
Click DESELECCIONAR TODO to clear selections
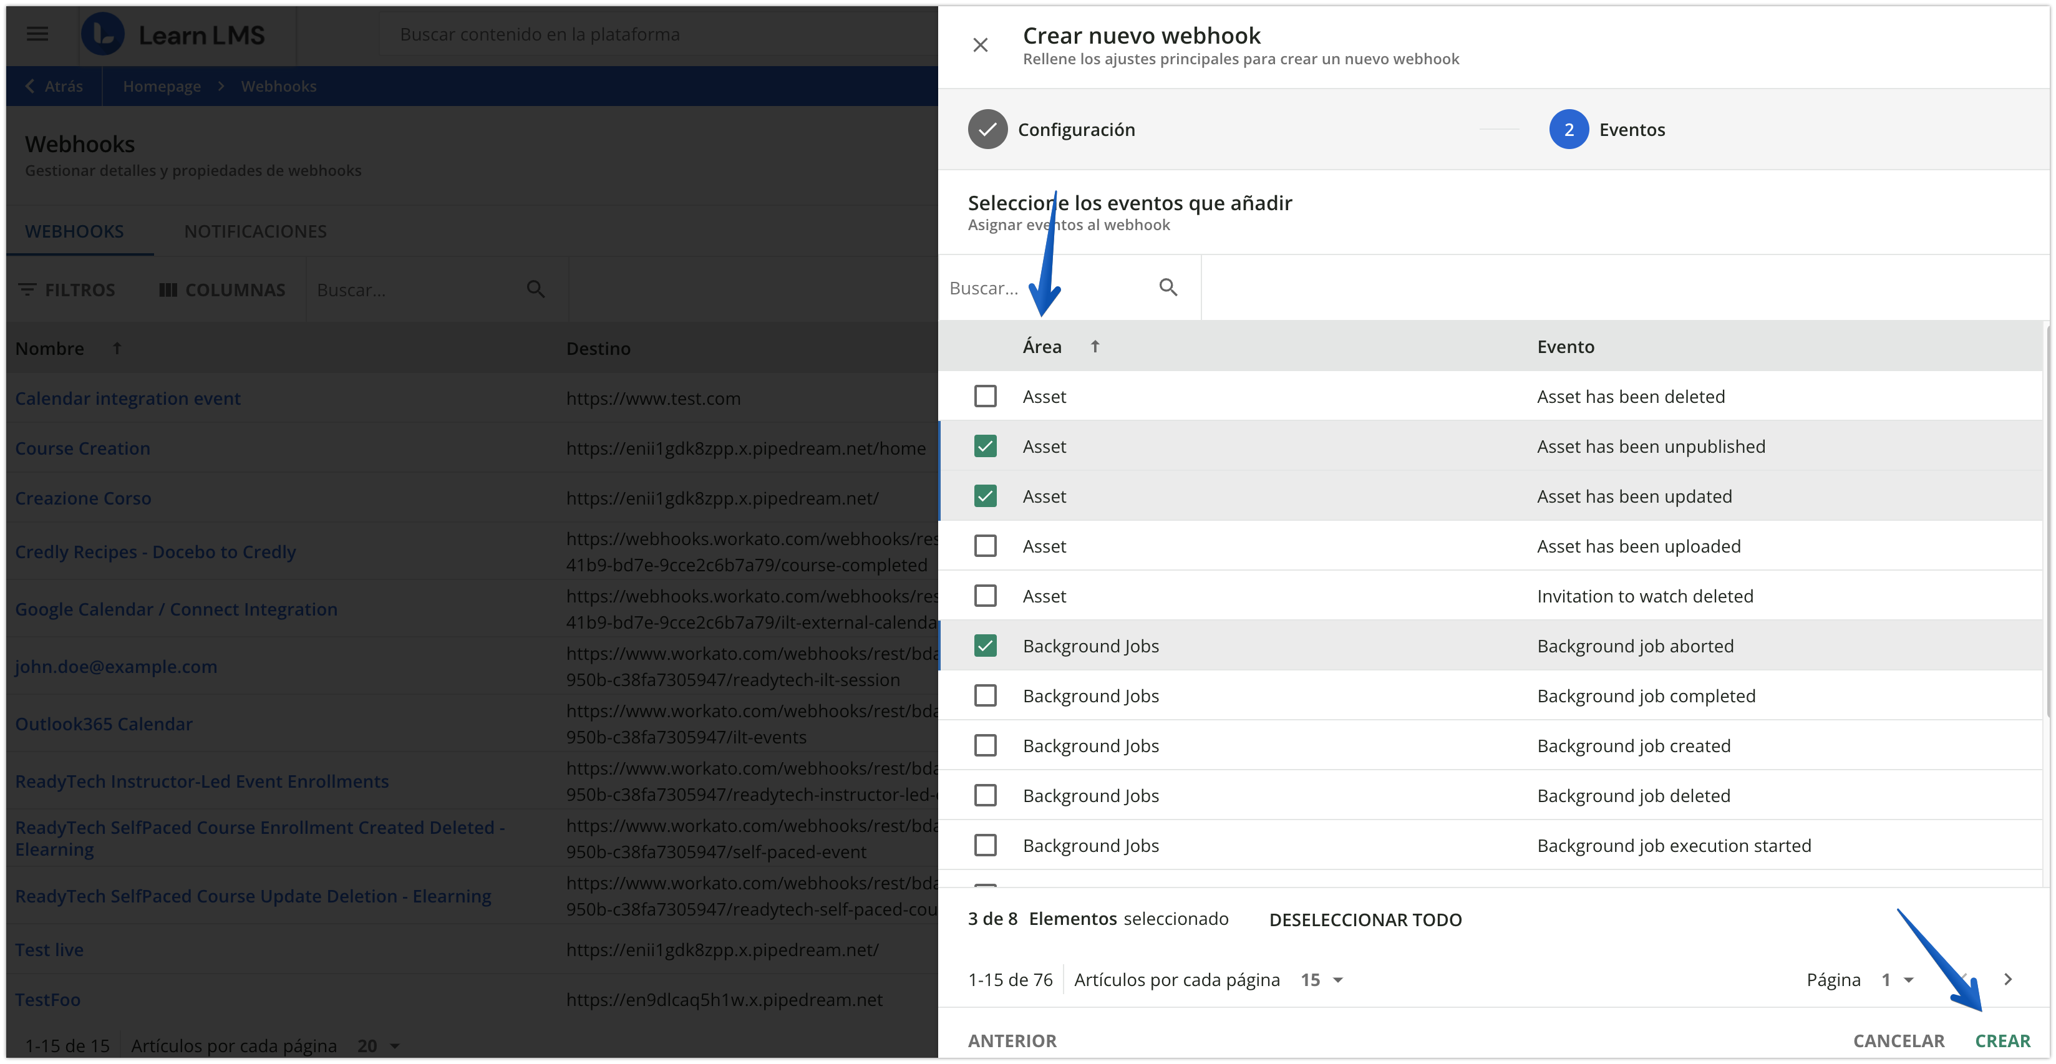click(x=1365, y=919)
